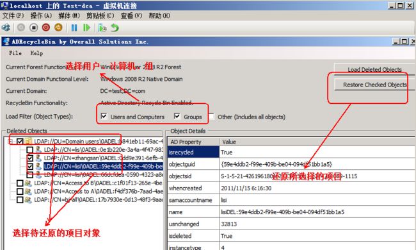Click the group icon of Access to A
The image size is (416, 250).
point(28,191)
